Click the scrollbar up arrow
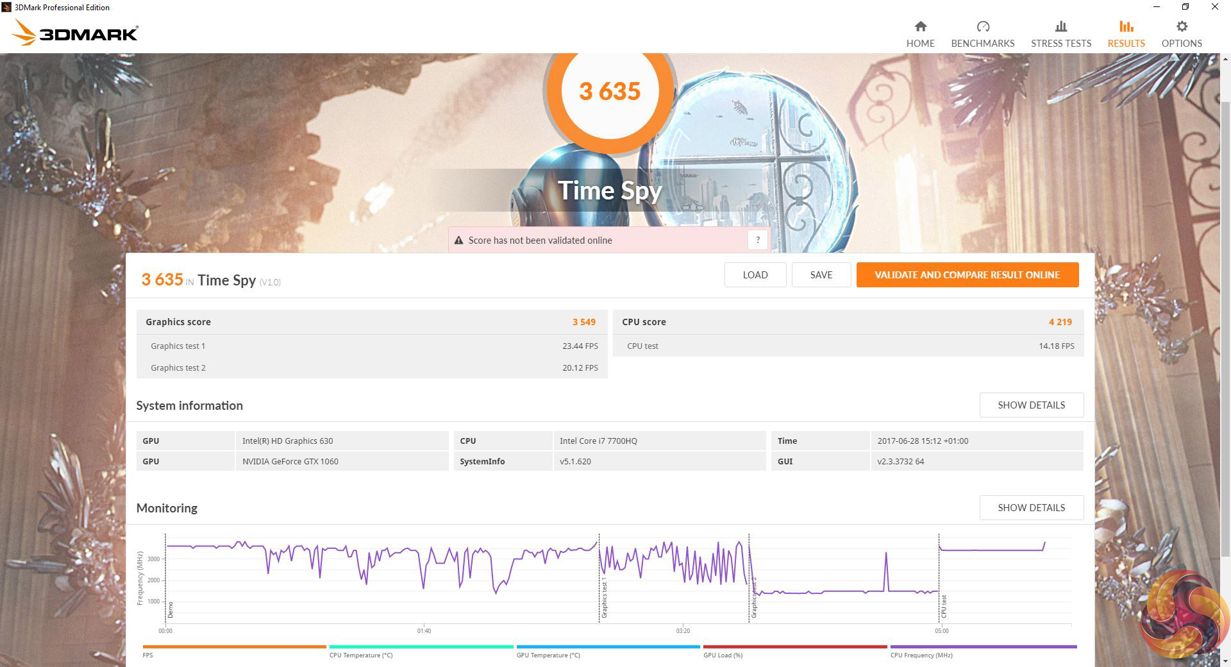 [x=1225, y=59]
